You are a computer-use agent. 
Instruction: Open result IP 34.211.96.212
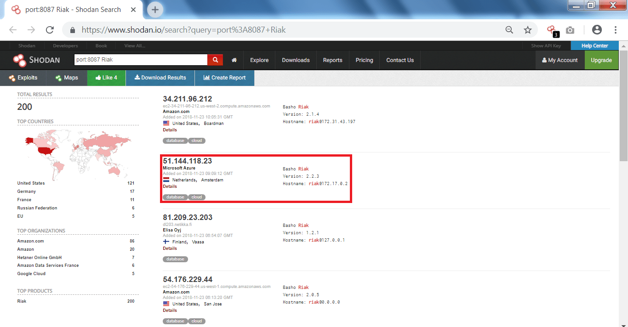pyautogui.click(x=187, y=99)
